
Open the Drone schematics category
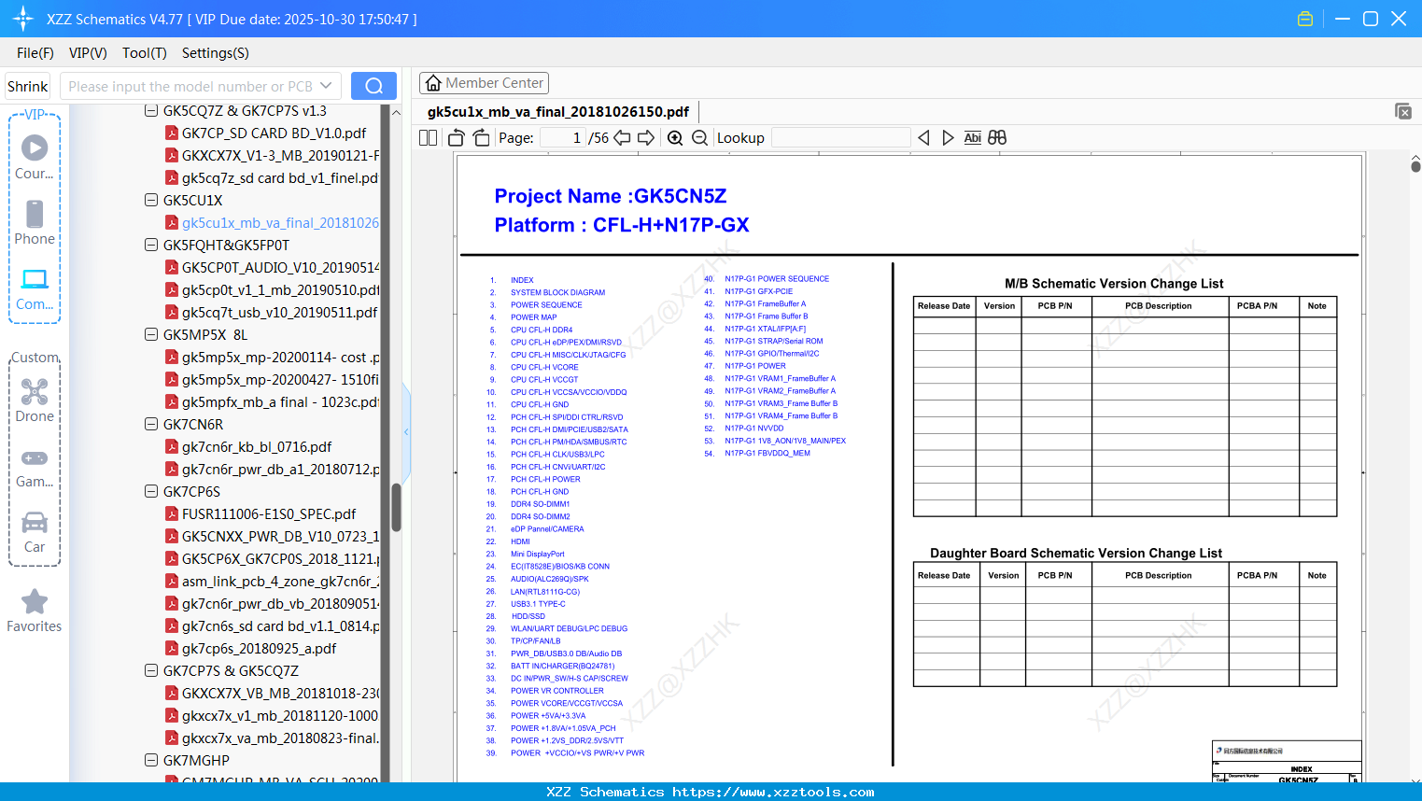click(x=35, y=400)
